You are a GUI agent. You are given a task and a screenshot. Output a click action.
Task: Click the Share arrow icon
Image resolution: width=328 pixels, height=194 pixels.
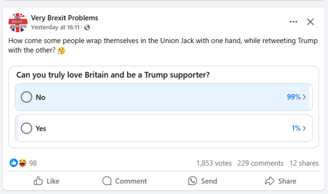click(269, 181)
